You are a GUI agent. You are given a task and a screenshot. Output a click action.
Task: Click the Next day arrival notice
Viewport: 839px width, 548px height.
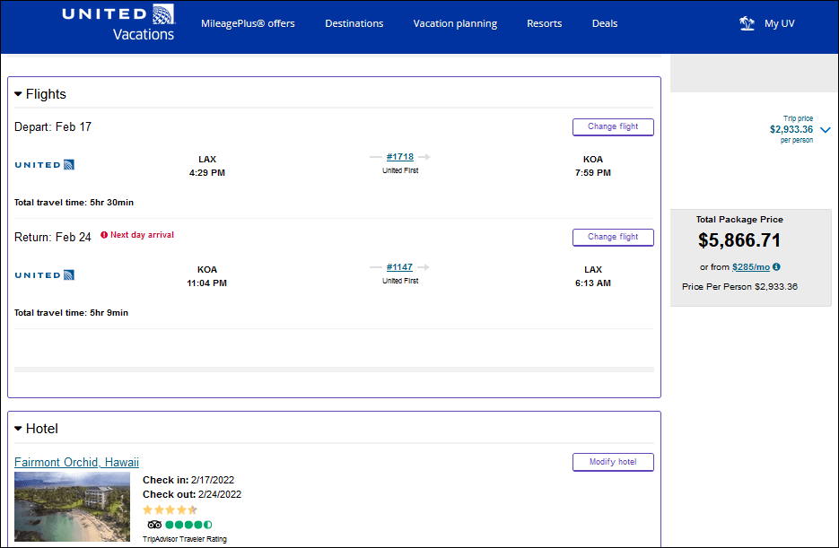click(x=142, y=235)
